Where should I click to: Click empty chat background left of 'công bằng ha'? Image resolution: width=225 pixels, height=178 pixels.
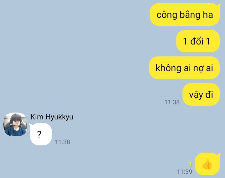click(74, 14)
